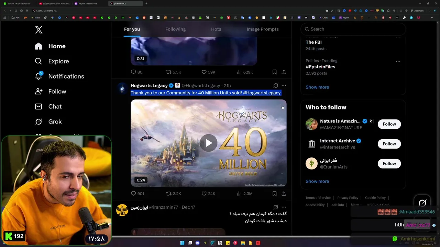Bookmark the Hogwarts Legacy post

[274, 193]
